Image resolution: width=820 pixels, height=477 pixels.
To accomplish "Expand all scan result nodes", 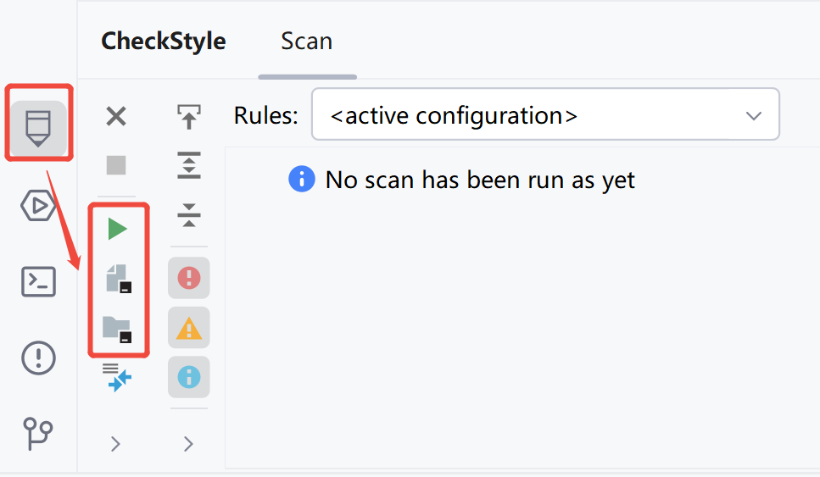I will click(188, 166).
